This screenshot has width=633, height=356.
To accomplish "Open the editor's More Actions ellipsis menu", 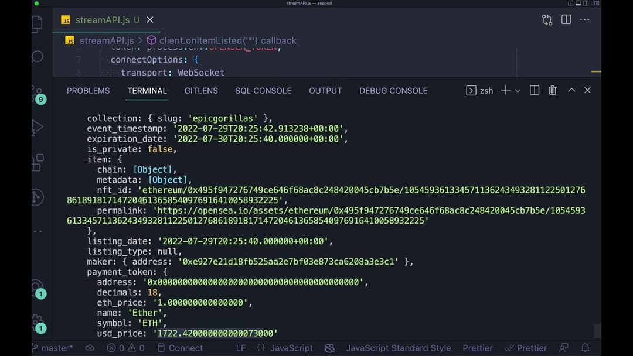I will point(584,20).
